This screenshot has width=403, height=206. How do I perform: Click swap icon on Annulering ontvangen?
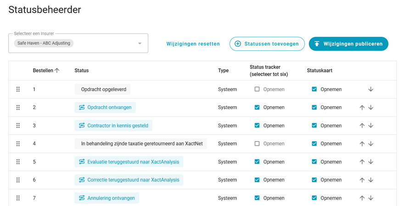(x=82, y=198)
